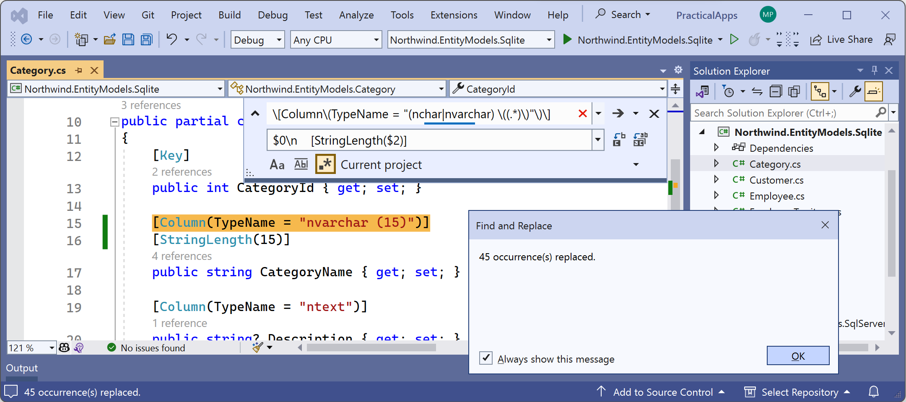
Task: Click the code cleanup broom icon
Action: (x=257, y=348)
